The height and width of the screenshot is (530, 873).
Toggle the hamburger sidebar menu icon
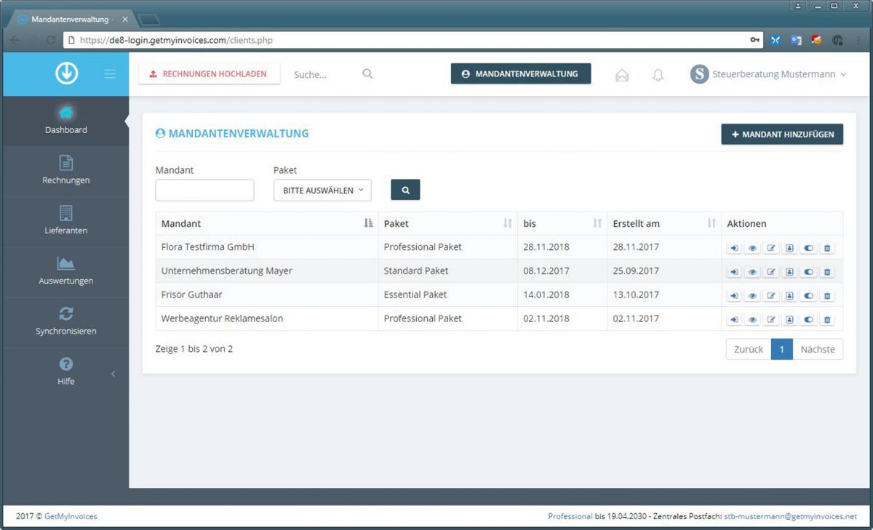pyautogui.click(x=110, y=73)
